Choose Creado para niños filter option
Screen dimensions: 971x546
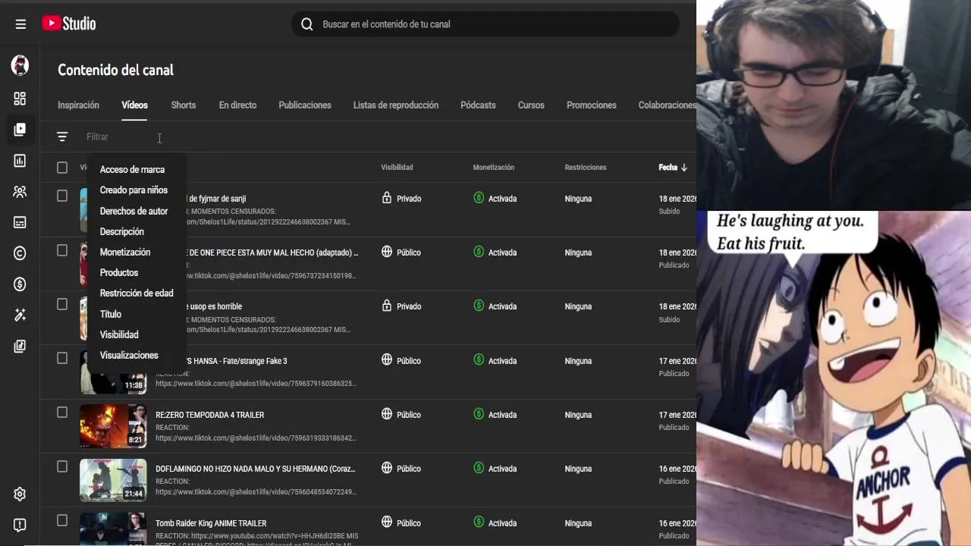[134, 190]
